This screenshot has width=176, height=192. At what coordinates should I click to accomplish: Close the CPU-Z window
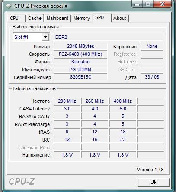tap(163, 4)
